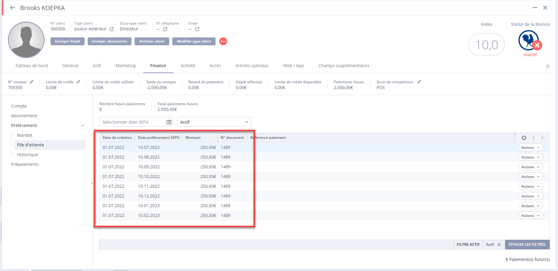Switch to the Golf tab
The image size is (558, 271).
coord(97,66)
